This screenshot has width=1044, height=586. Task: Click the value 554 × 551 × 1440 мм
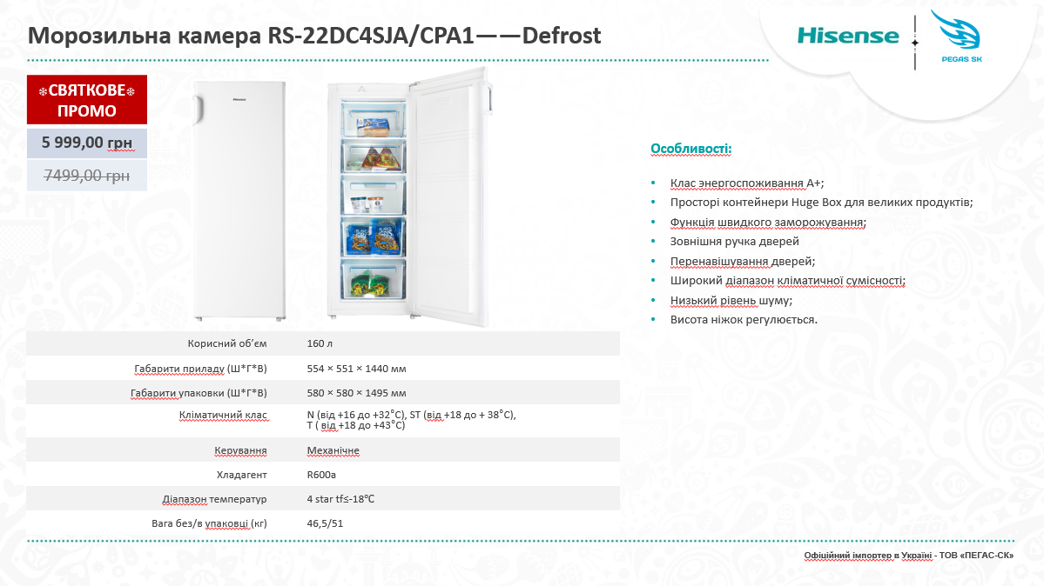[356, 369]
